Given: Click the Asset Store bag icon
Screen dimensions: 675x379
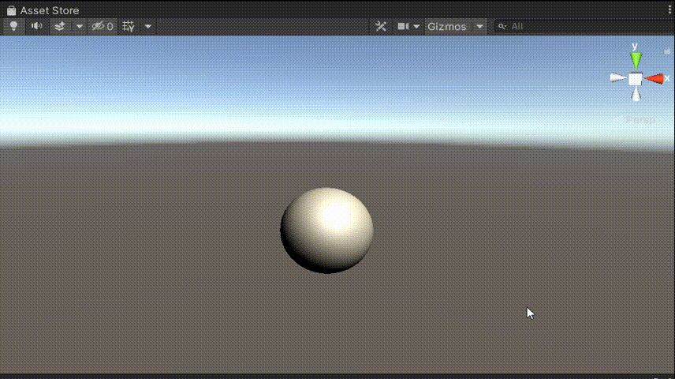Looking at the screenshot, I should pos(12,10).
